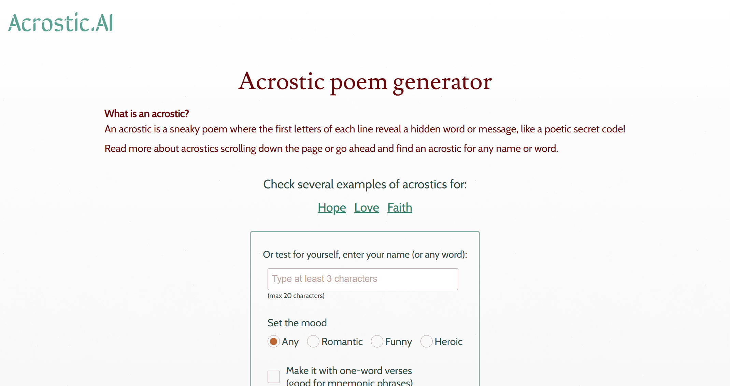Viewport: 730px width, 386px height.
Task: Open the Hope acrostic example
Action: click(331, 207)
